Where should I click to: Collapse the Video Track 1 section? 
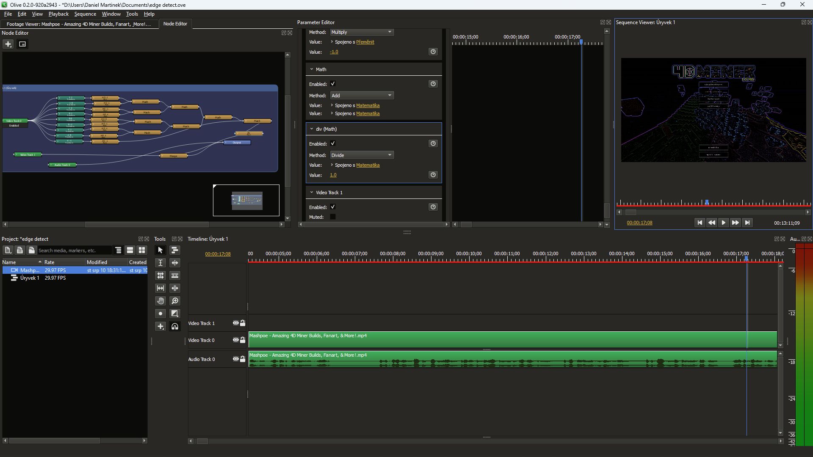coord(312,192)
